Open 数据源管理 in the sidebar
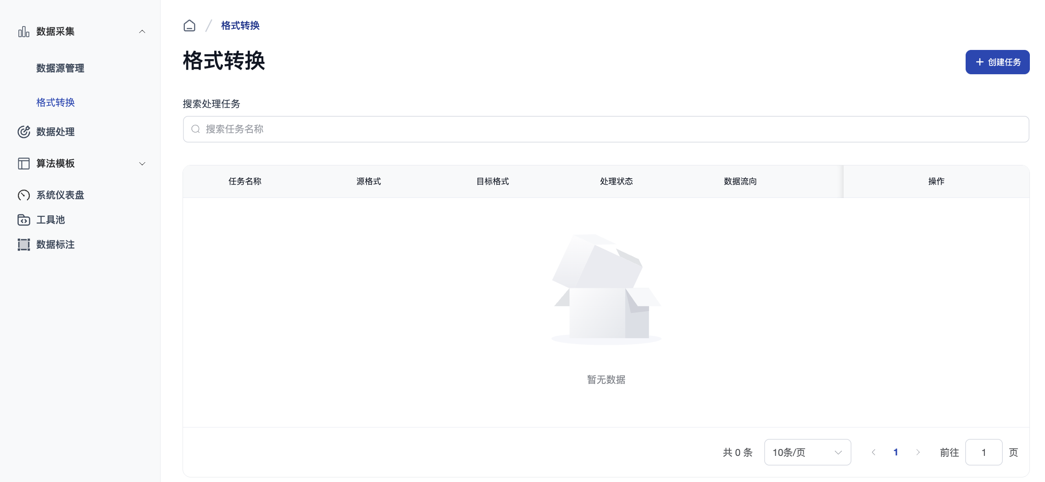1045x482 pixels. [x=60, y=68]
